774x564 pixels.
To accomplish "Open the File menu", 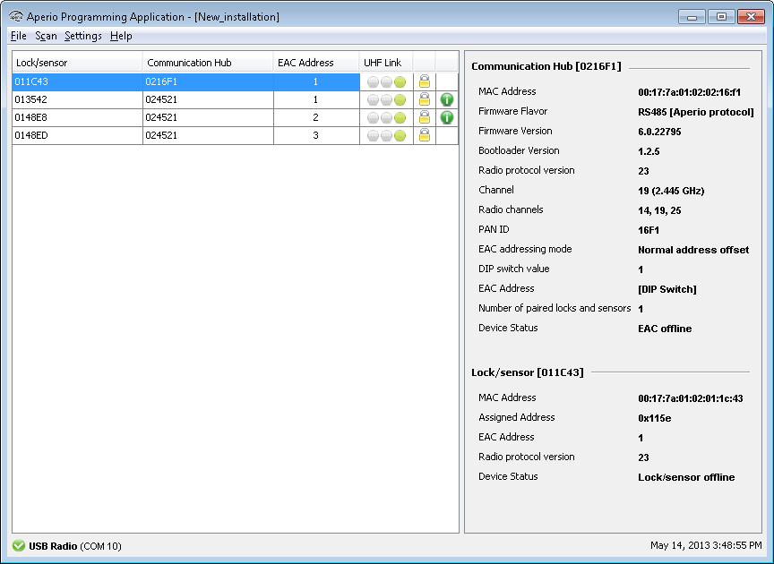I will (18, 36).
